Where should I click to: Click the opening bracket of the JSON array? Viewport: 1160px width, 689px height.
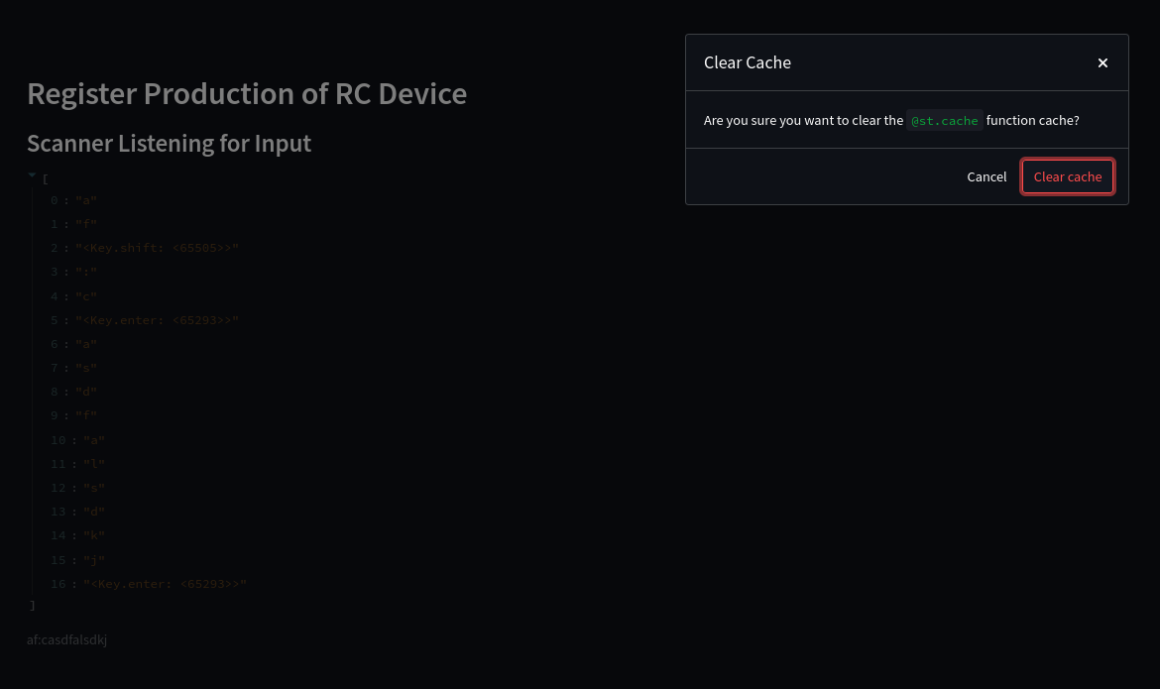point(45,178)
